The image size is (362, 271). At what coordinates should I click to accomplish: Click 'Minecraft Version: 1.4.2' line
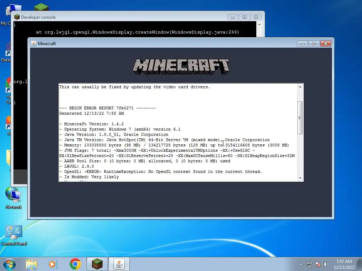[92, 124]
